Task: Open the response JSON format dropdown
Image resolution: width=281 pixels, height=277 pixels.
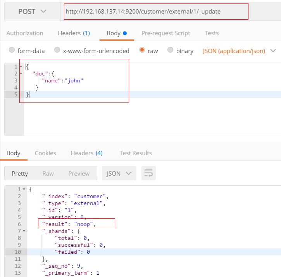Action: click(119, 173)
